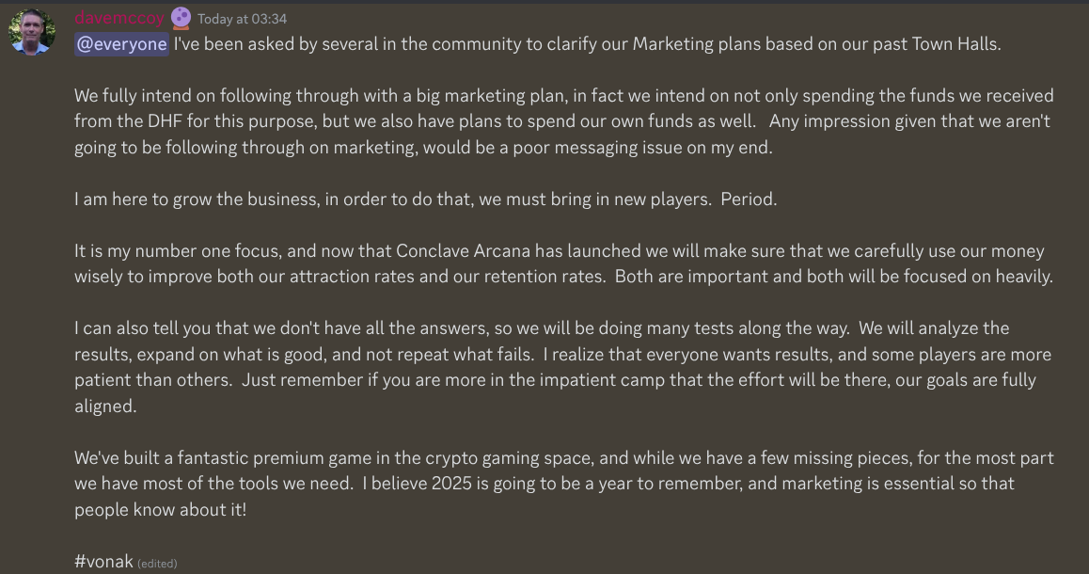Click the year 2025 in the last paragraph
Screen dimensions: 1089x574
pyautogui.click(x=451, y=484)
